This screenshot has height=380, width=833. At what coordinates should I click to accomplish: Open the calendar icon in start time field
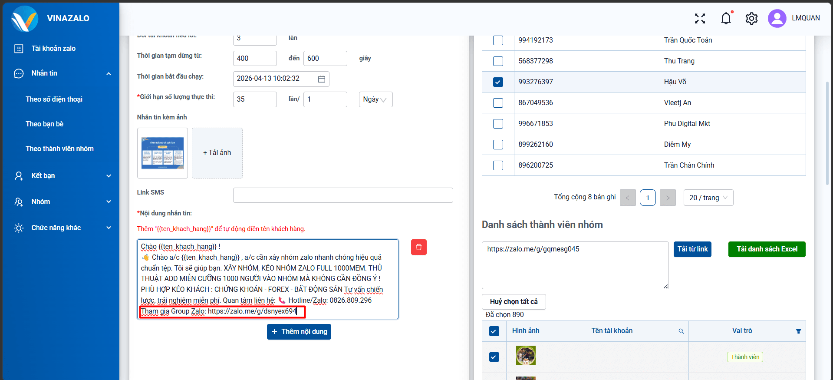click(322, 79)
